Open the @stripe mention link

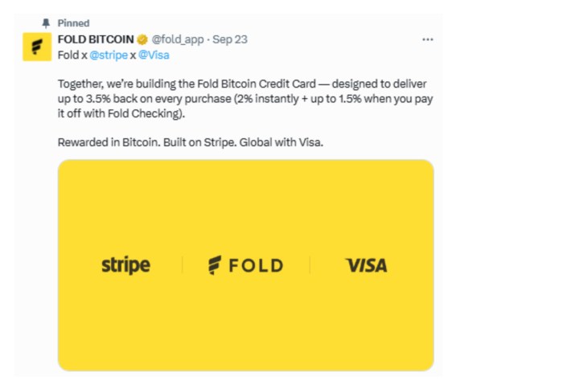pos(109,55)
